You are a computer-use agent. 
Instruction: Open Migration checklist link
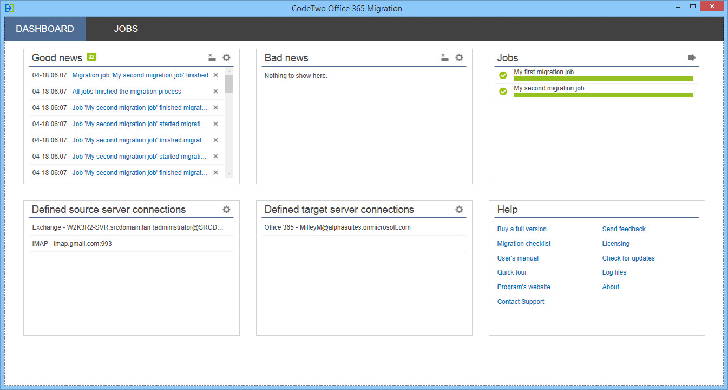click(524, 244)
